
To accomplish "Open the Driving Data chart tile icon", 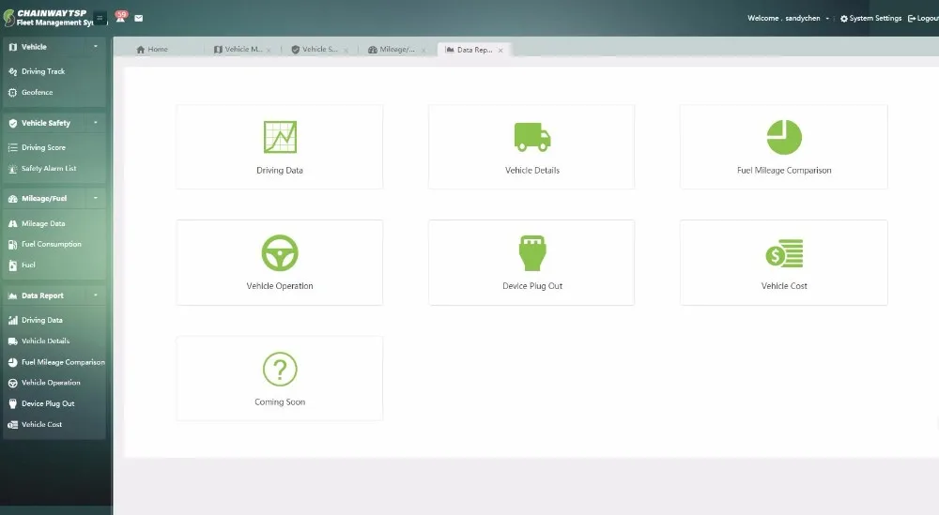I will coord(280,137).
